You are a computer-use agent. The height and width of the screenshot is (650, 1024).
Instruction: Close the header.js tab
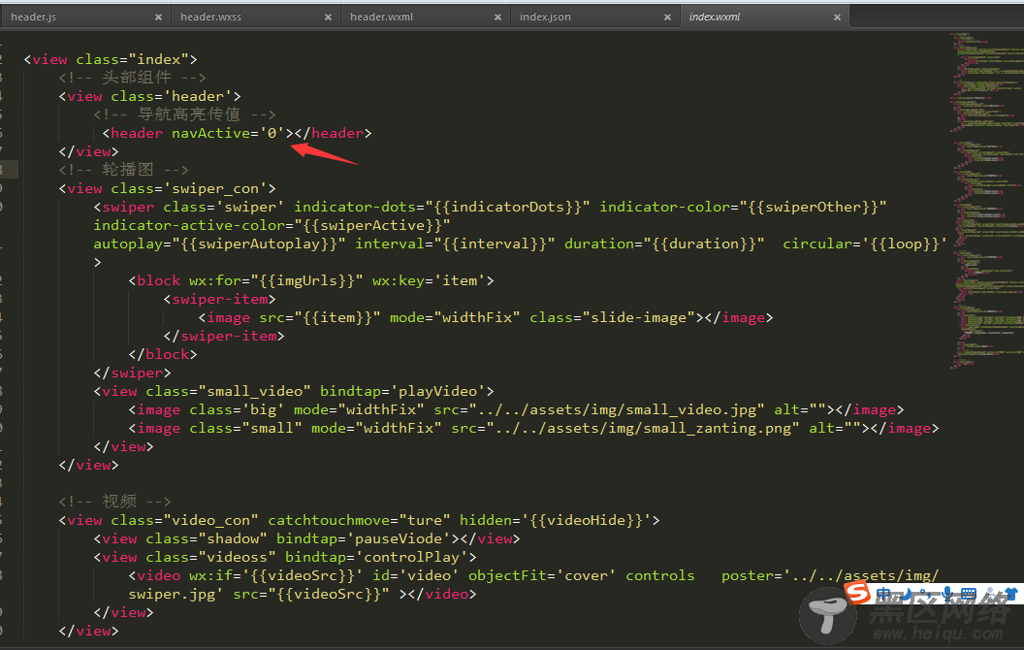158,17
